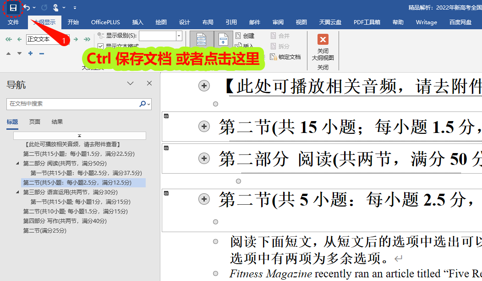Screen dimensions: 482x281
Task: Select heading 【此处可播放相关音频，请去附件查看】 in navigation
Action: (x=73, y=144)
